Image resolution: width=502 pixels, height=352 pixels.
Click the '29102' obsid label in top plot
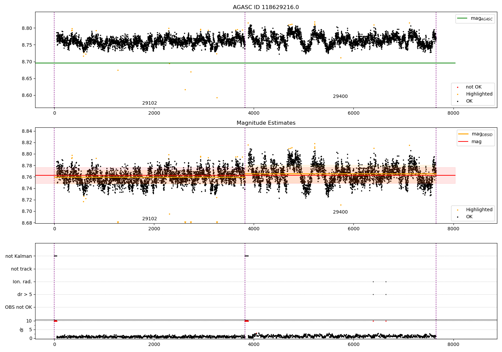pos(150,103)
